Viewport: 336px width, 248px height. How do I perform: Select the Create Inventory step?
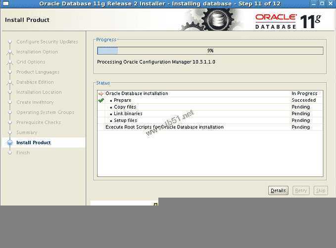click(35, 102)
